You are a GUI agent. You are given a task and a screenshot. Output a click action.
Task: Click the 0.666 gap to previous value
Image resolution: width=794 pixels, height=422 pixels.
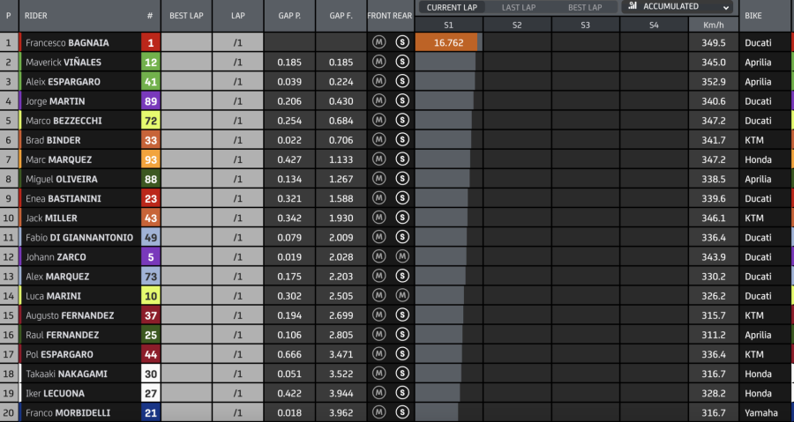pos(289,354)
